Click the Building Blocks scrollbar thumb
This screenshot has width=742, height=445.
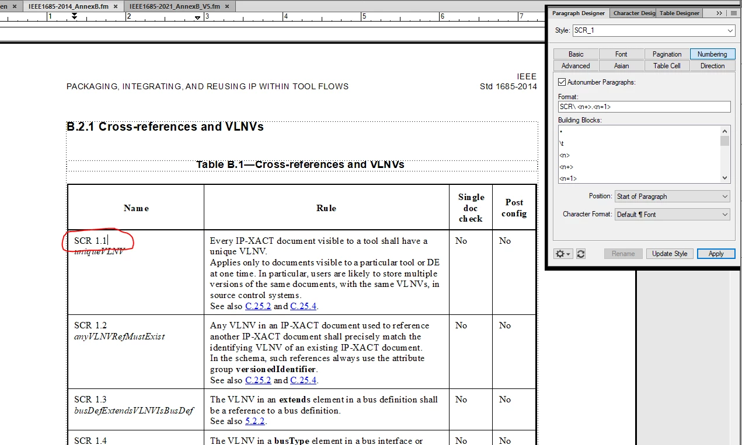tap(724, 141)
